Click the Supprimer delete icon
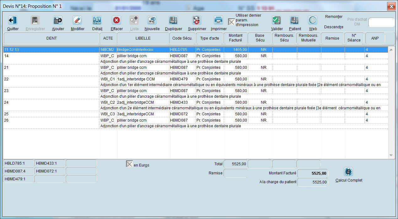Viewport: 398px width, 219px height. (x=197, y=20)
